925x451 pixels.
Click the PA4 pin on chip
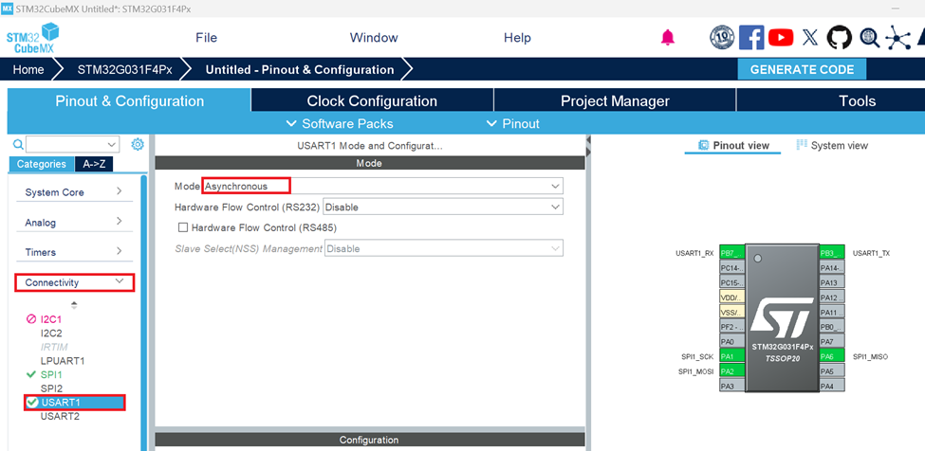pos(832,386)
